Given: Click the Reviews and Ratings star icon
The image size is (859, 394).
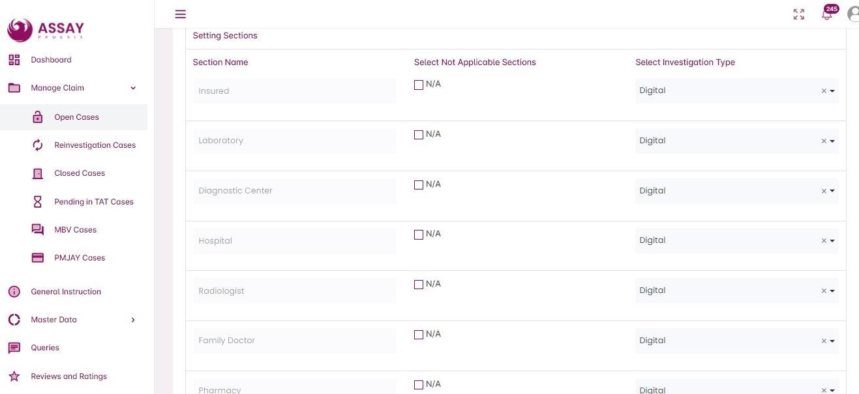Looking at the screenshot, I should click(14, 376).
